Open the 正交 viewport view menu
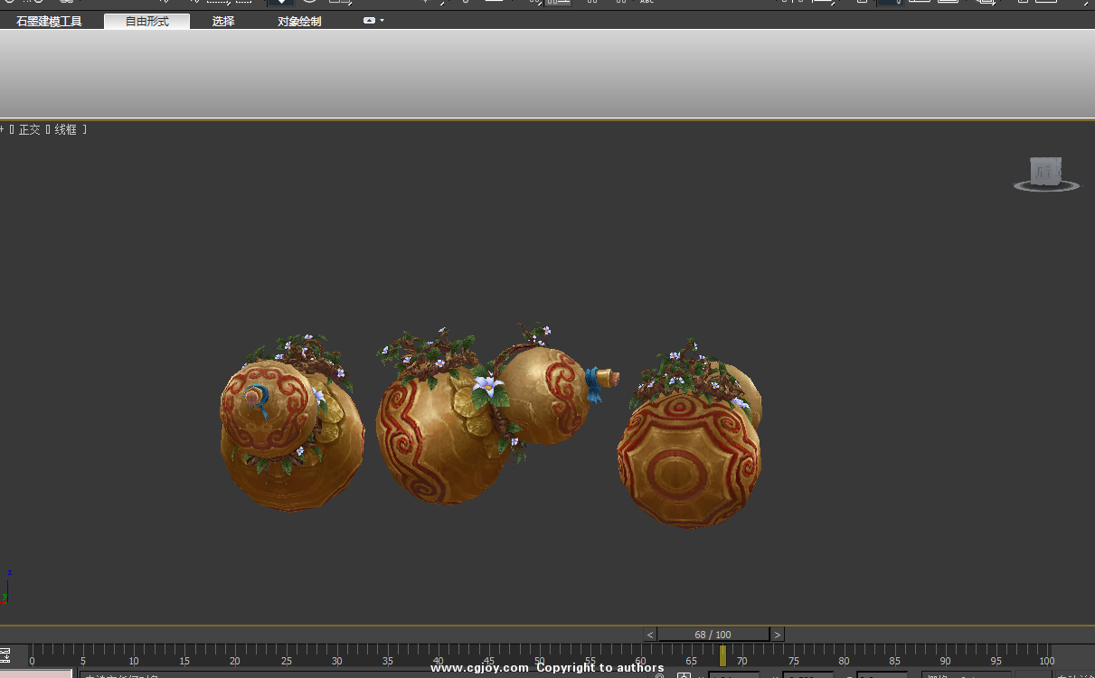The width and height of the screenshot is (1095, 678). [x=30, y=129]
